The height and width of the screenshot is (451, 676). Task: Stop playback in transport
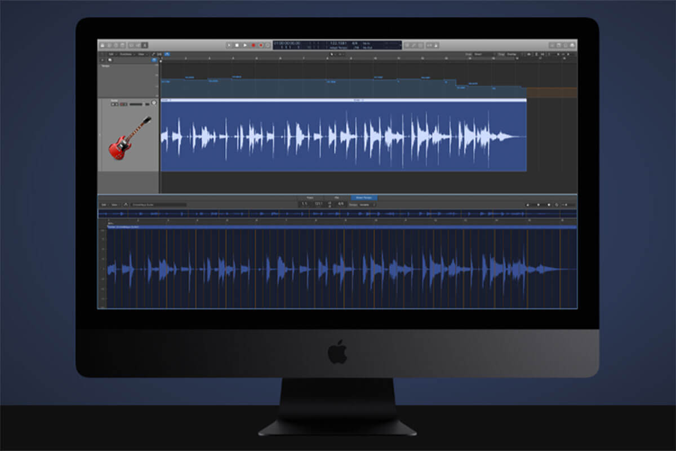pos(237,45)
